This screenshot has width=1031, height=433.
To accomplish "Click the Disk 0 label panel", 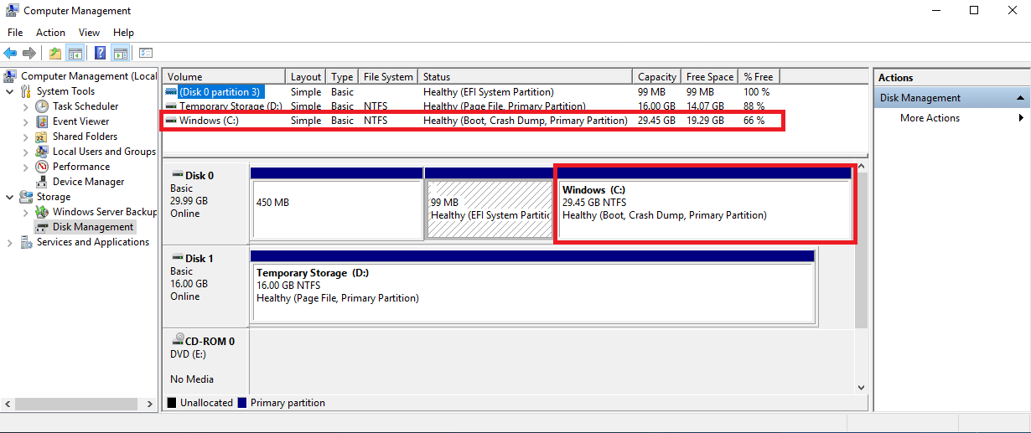I will coord(205,202).
